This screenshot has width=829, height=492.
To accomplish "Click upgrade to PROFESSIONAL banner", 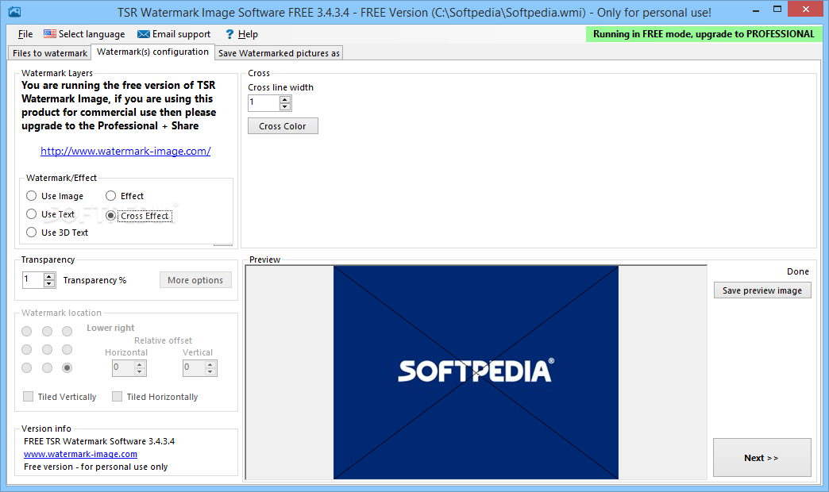I will (x=704, y=34).
